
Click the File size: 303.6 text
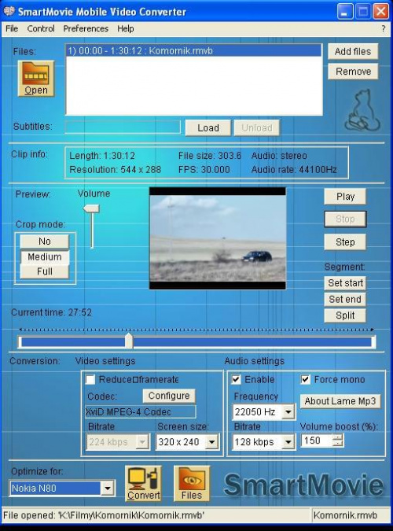click(210, 156)
